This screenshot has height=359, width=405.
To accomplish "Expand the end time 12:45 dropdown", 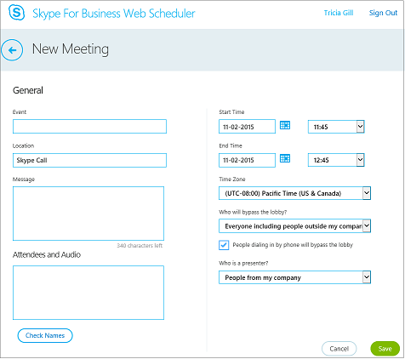I will coord(336,160).
